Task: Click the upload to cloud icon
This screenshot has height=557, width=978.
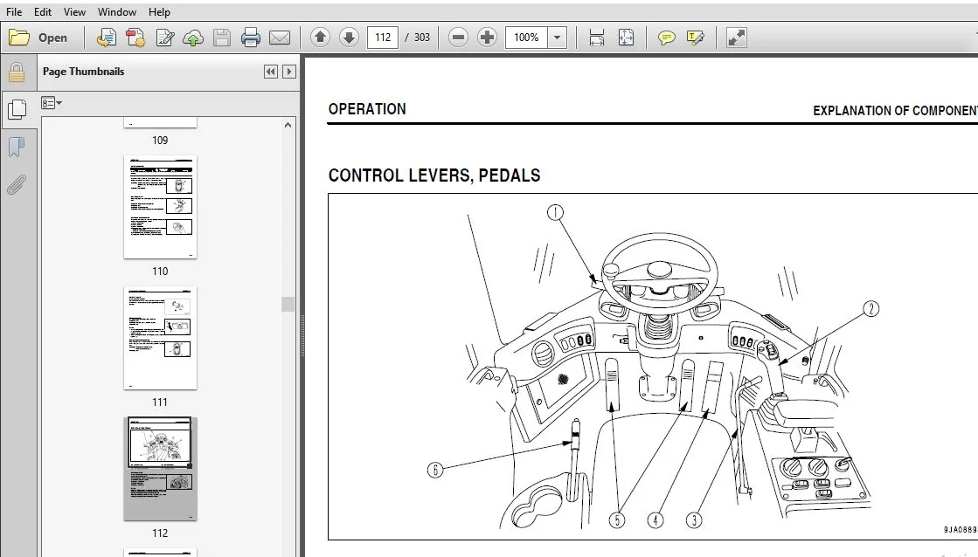Action: click(x=193, y=38)
